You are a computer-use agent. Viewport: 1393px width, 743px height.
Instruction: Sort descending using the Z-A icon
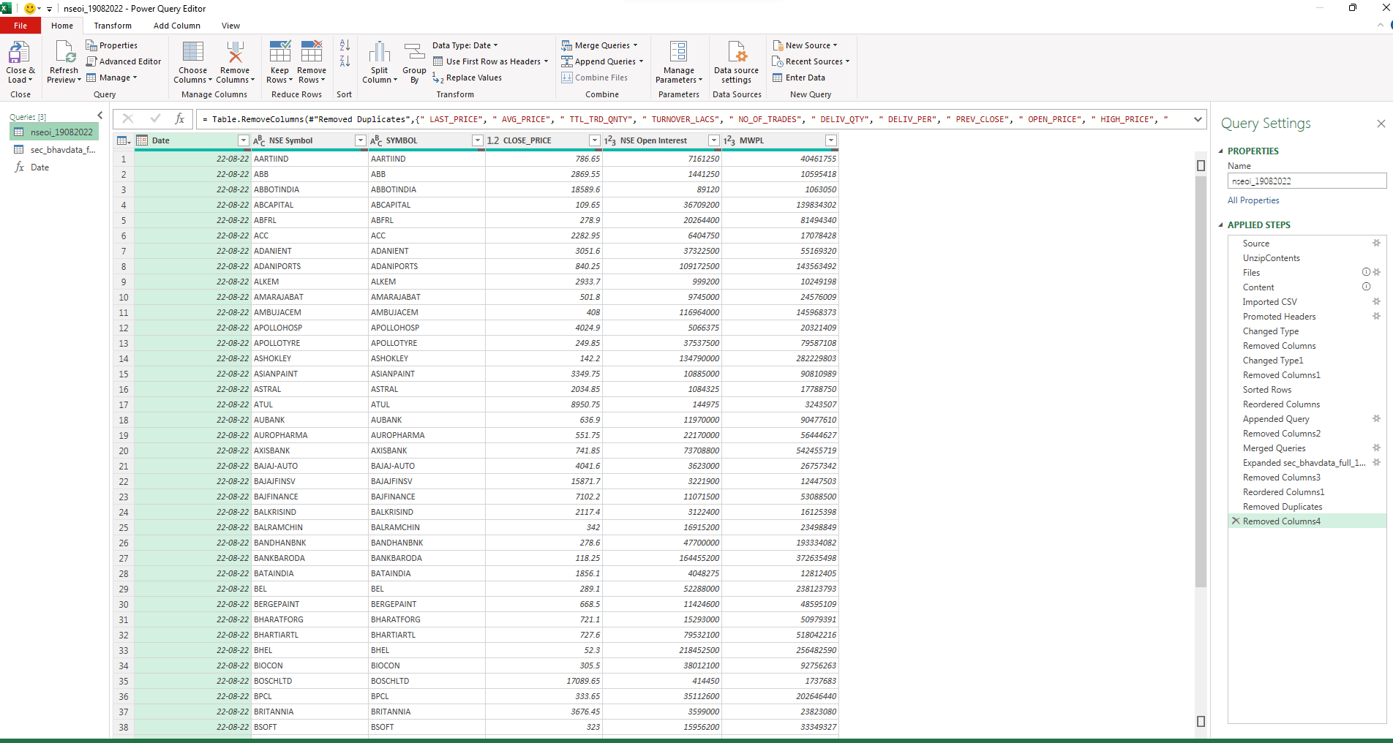point(345,61)
